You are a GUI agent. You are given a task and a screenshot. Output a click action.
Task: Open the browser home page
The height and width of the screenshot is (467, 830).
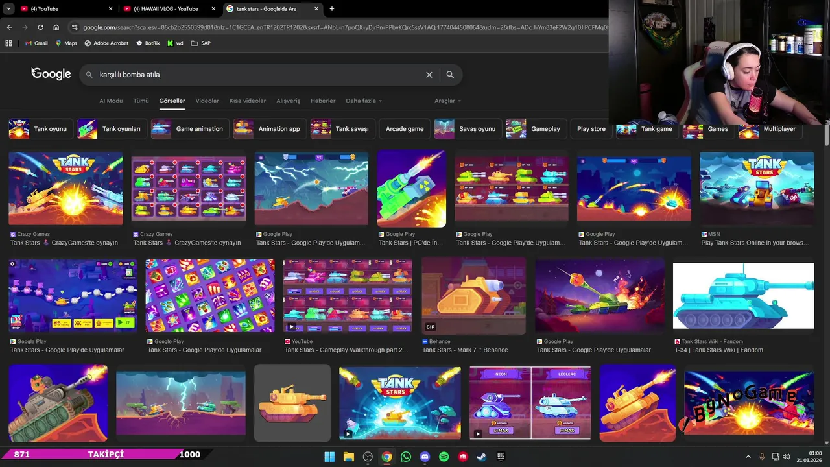[56, 27]
